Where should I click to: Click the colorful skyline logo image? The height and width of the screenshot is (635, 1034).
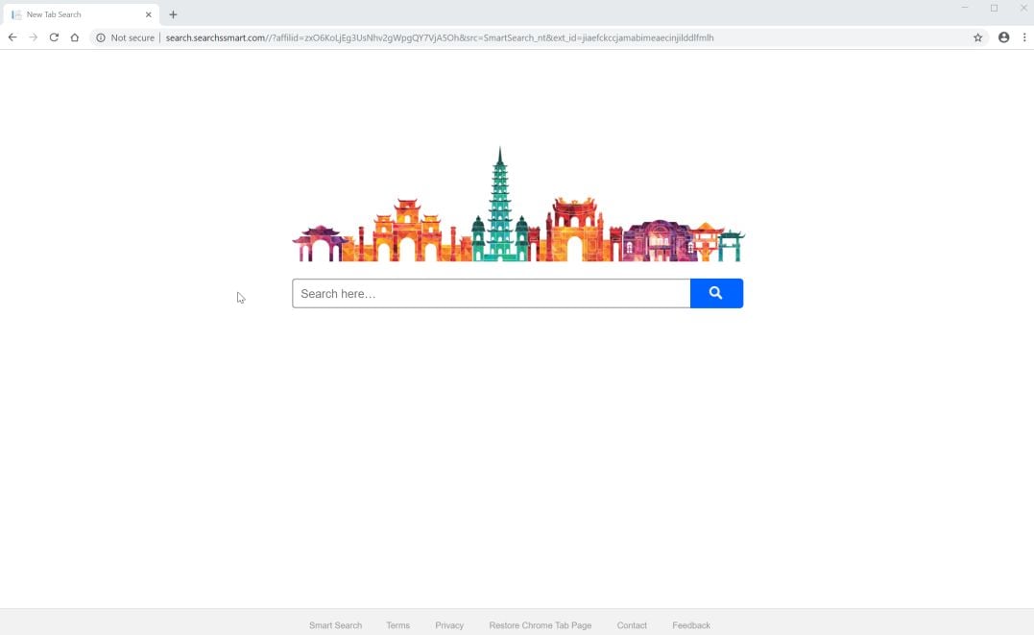[x=518, y=204]
